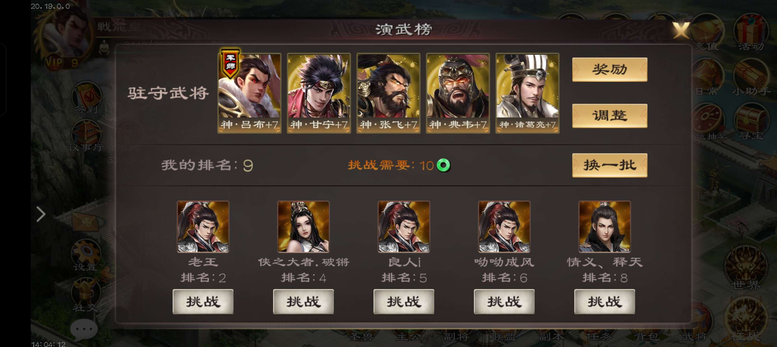Screen dimensions: 777x347
Task: Challenge 情义、释天 ranked 8
Action: coord(604,301)
